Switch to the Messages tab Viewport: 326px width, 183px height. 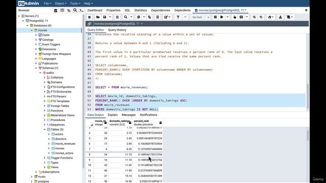pos(129,115)
